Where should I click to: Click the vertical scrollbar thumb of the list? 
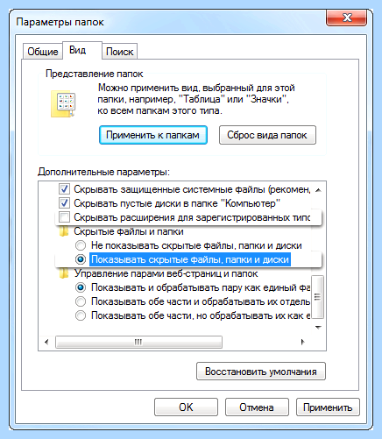click(x=318, y=297)
